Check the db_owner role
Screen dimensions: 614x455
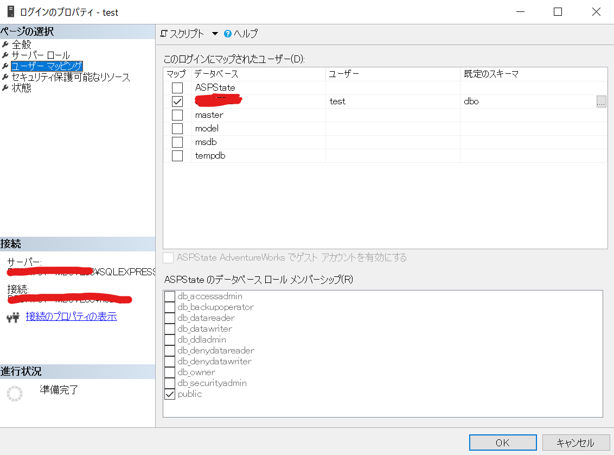(170, 372)
